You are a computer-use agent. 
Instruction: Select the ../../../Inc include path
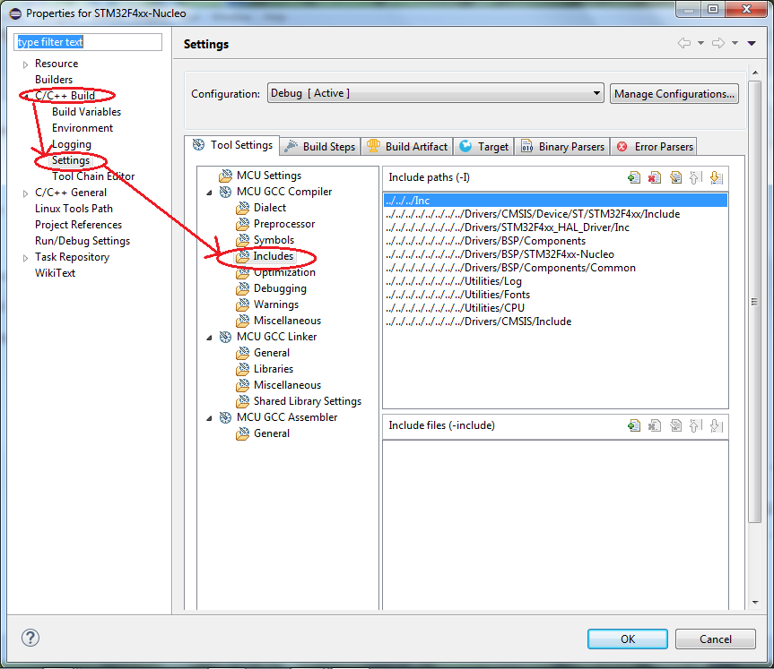click(x=555, y=200)
